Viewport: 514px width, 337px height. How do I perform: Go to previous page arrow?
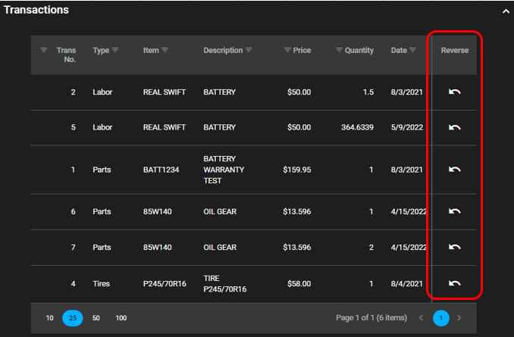(422, 318)
